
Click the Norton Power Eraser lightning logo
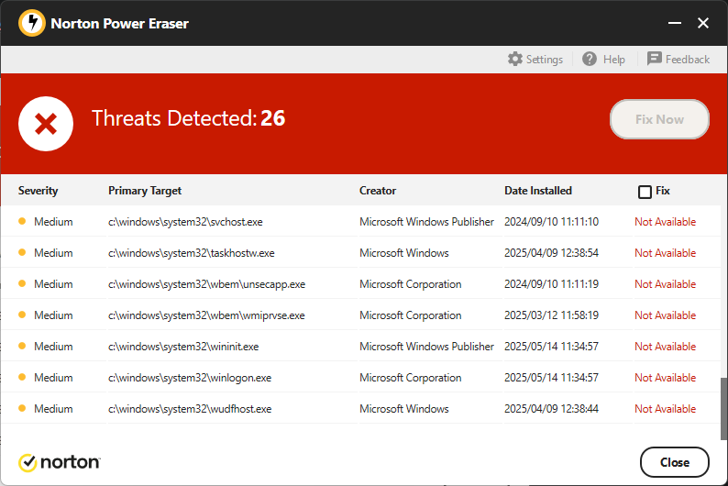point(31,23)
